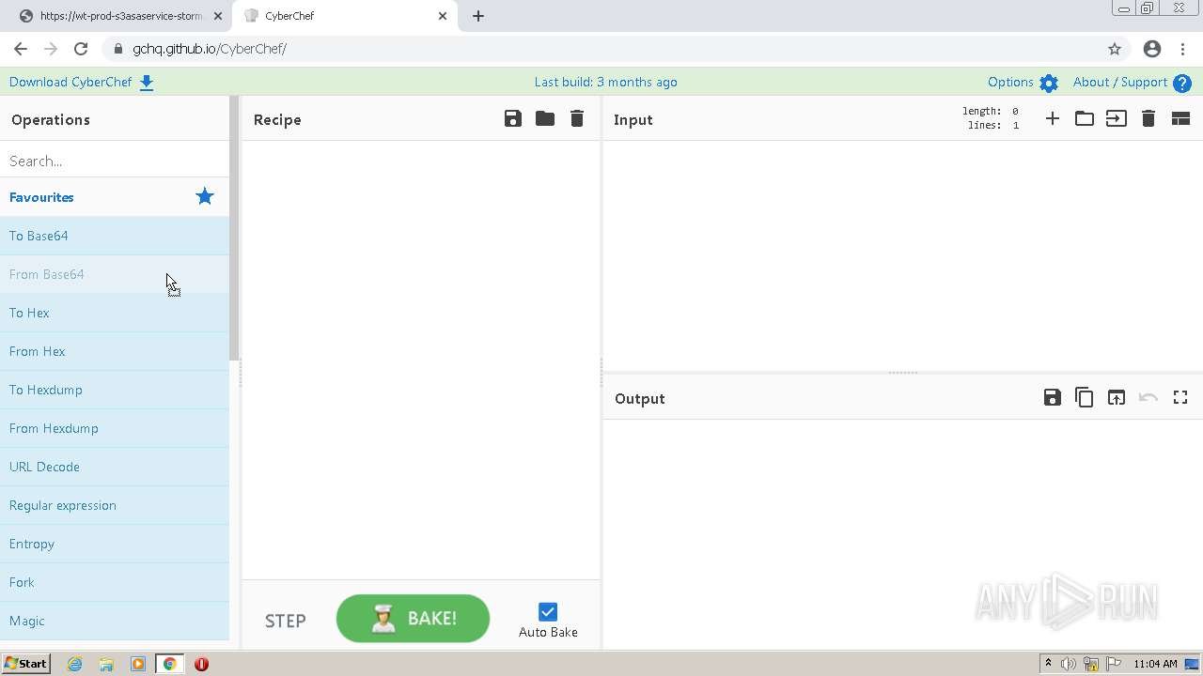
Task: Clear recipe with trash icon
Action: pyautogui.click(x=577, y=118)
